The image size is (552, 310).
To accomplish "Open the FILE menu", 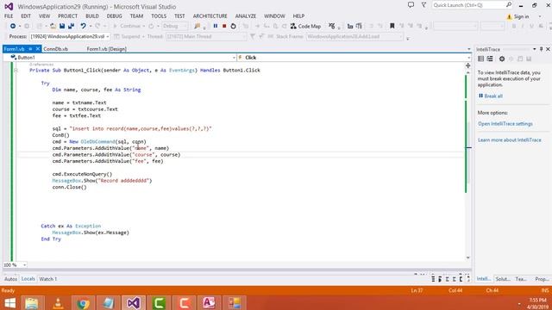I will tap(9, 15).
